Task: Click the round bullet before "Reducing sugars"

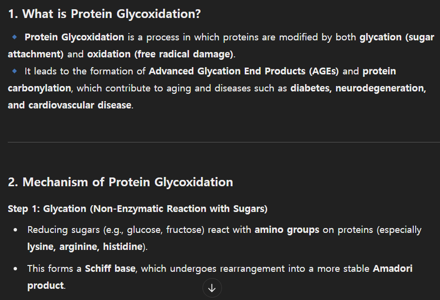Action: 16,230
